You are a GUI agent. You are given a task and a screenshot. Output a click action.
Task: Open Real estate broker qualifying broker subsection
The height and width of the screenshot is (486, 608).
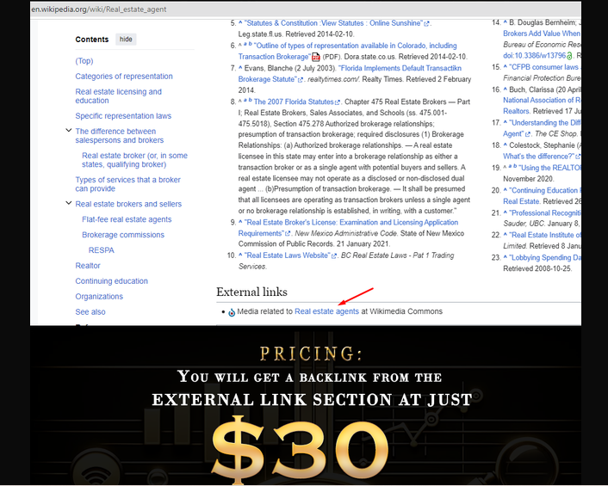(x=134, y=160)
